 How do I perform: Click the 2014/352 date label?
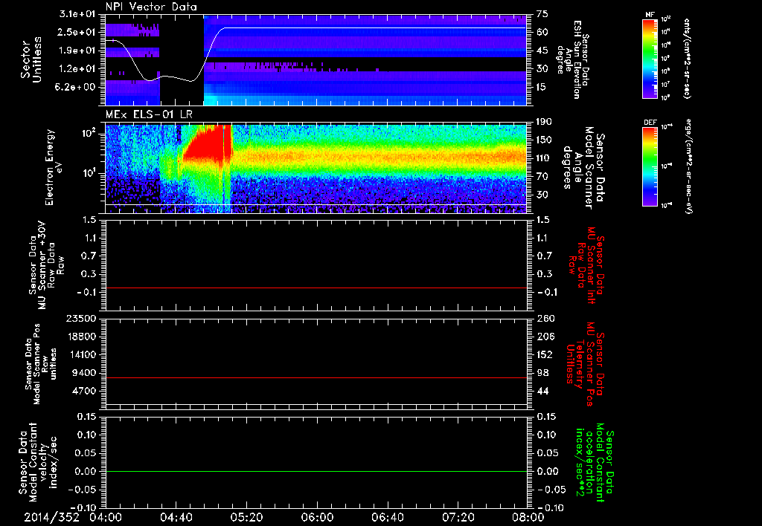pyautogui.click(x=51, y=517)
